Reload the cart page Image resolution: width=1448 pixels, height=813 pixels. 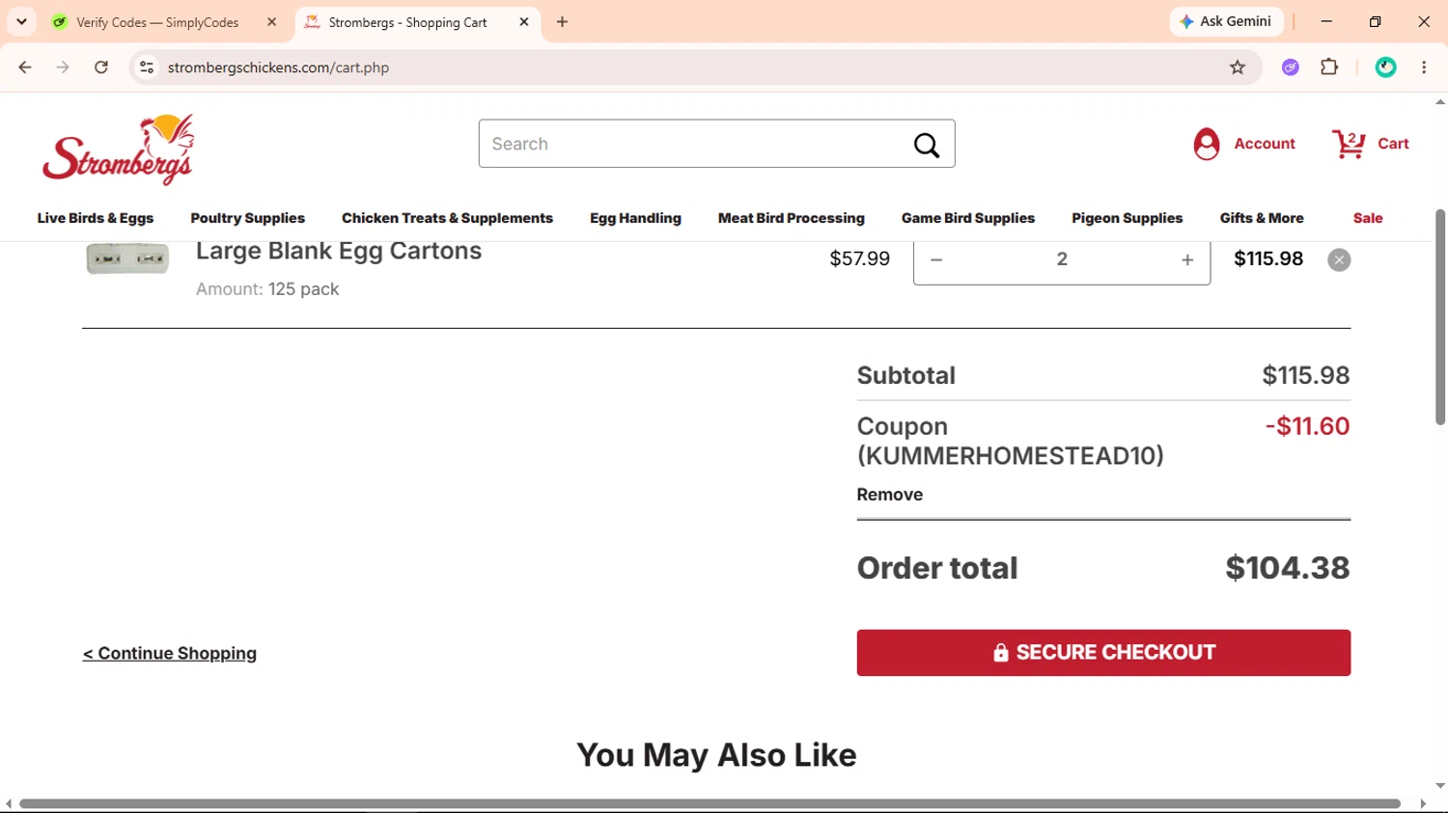coord(101,68)
